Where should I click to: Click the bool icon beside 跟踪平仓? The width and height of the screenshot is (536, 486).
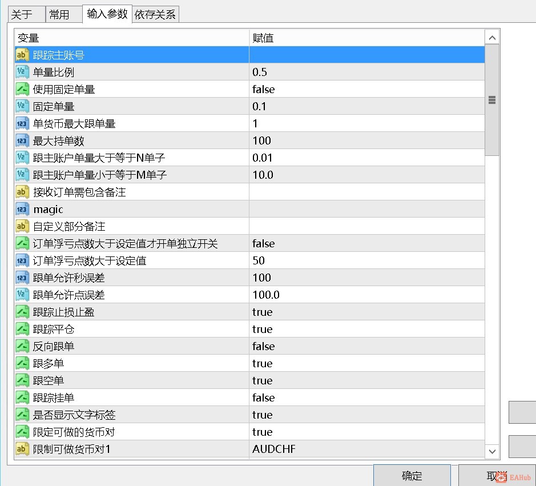pos(22,329)
